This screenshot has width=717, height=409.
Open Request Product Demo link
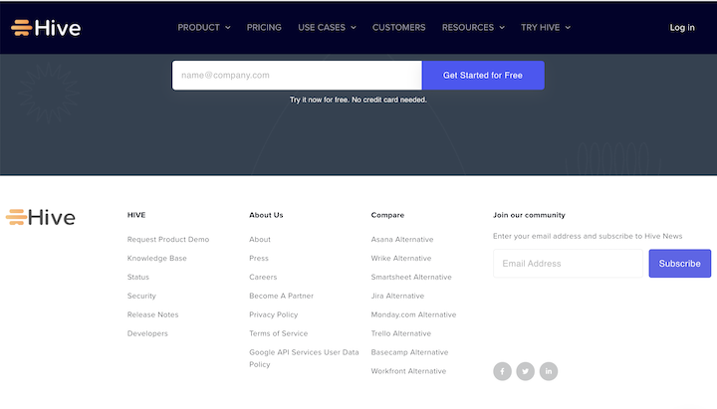(168, 240)
